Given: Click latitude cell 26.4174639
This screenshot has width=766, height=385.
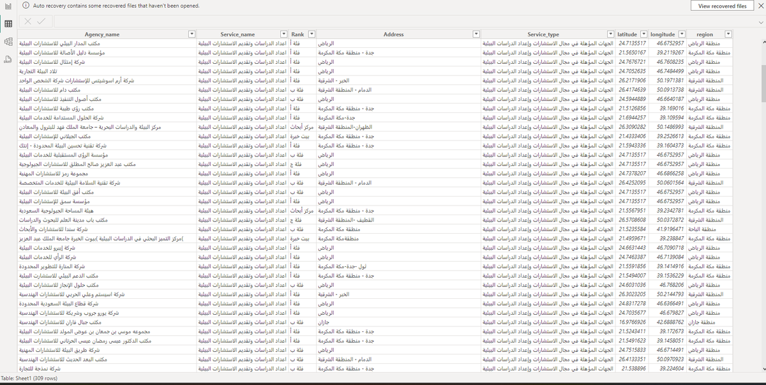Looking at the screenshot, I should click(x=633, y=89).
